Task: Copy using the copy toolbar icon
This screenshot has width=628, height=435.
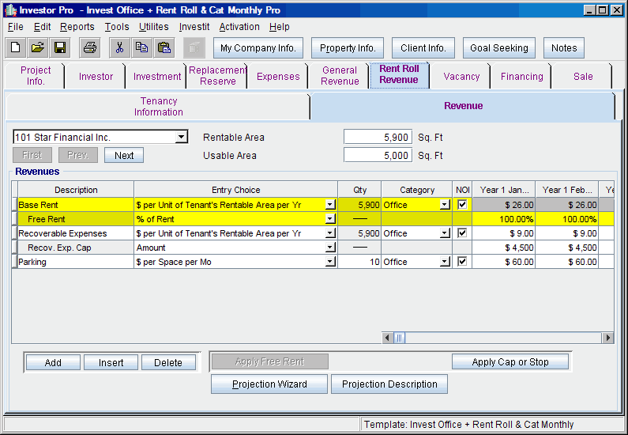Action: coord(141,48)
